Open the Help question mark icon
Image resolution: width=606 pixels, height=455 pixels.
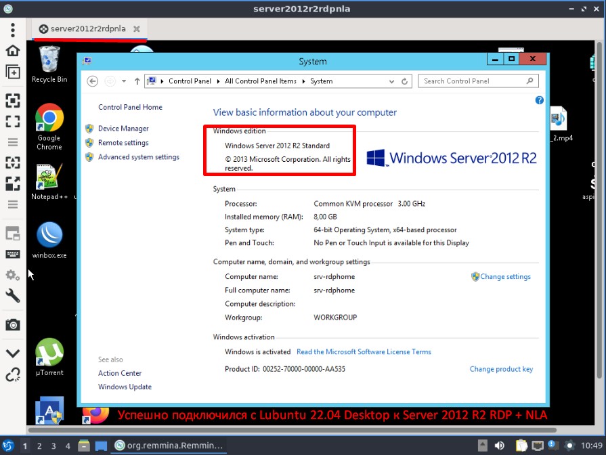[x=540, y=100]
